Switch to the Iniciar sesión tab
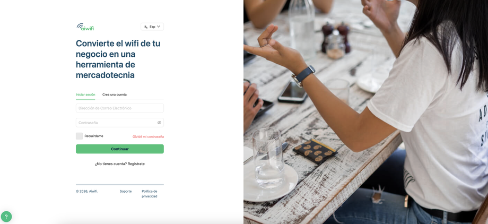The height and width of the screenshot is (224, 488). (85, 94)
